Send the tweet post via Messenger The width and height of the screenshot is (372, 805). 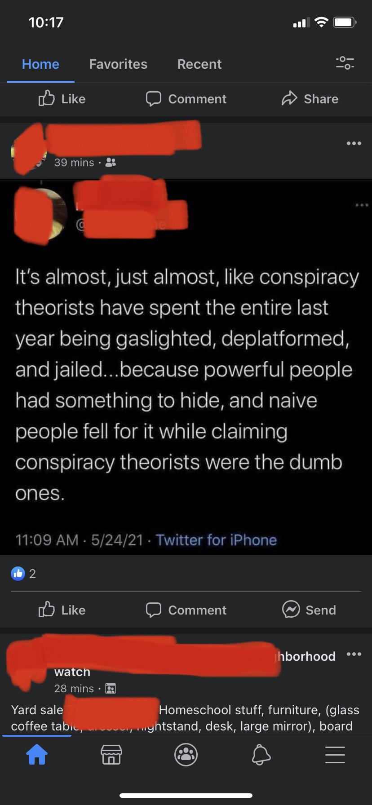(309, 610)
